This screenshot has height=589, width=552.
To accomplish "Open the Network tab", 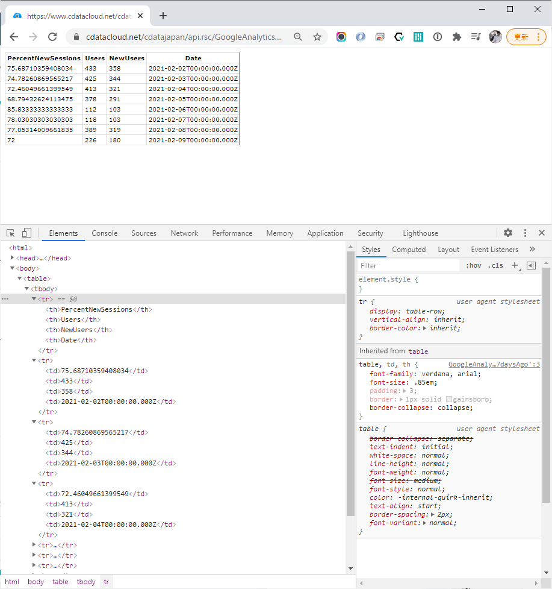I will click(x=184, y=233).
